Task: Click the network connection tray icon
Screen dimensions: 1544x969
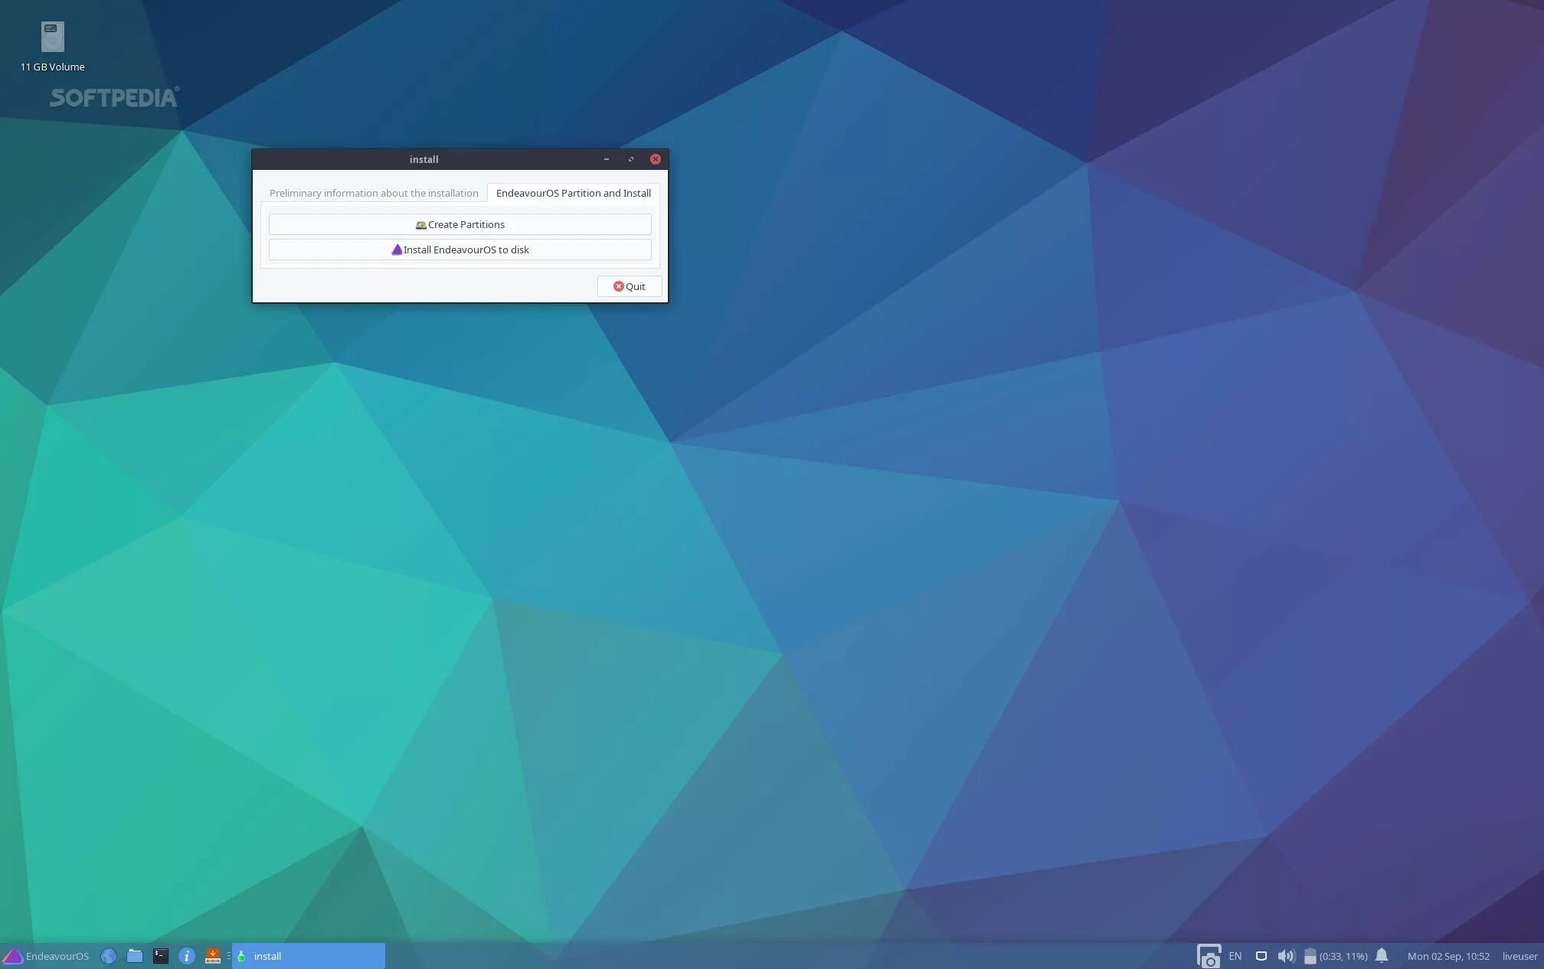Action: tap(1261, 956)
